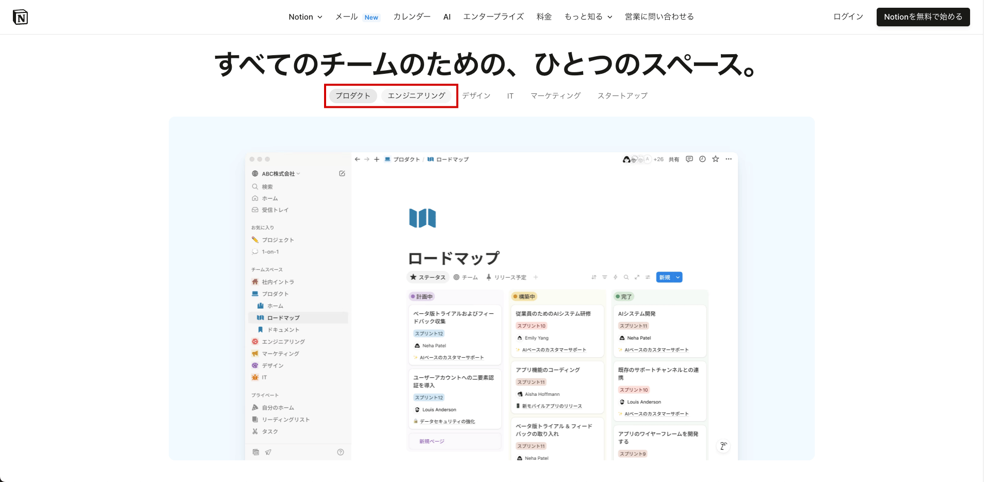The image size is (984, 482).
Task: Open the Notion dropdown menu
Action: point(305,17)
